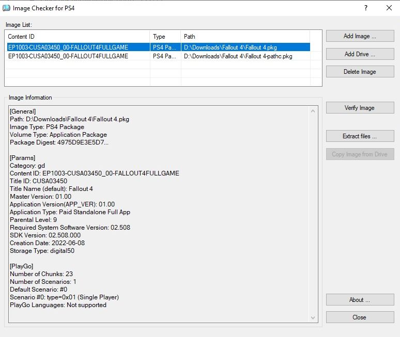Image resolution: width=400 pixels, height=337 pixels.
Task: Click the Parental Level: 9 line
Action: (34, 220)
